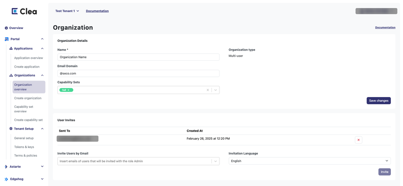Expand the Astarte sidebar section
Screen dimensions: 403x186
42,167
